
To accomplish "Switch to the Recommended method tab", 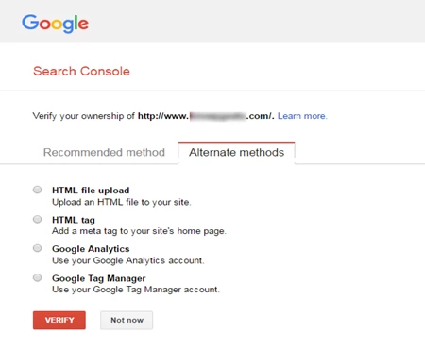I will pos(104,152).
